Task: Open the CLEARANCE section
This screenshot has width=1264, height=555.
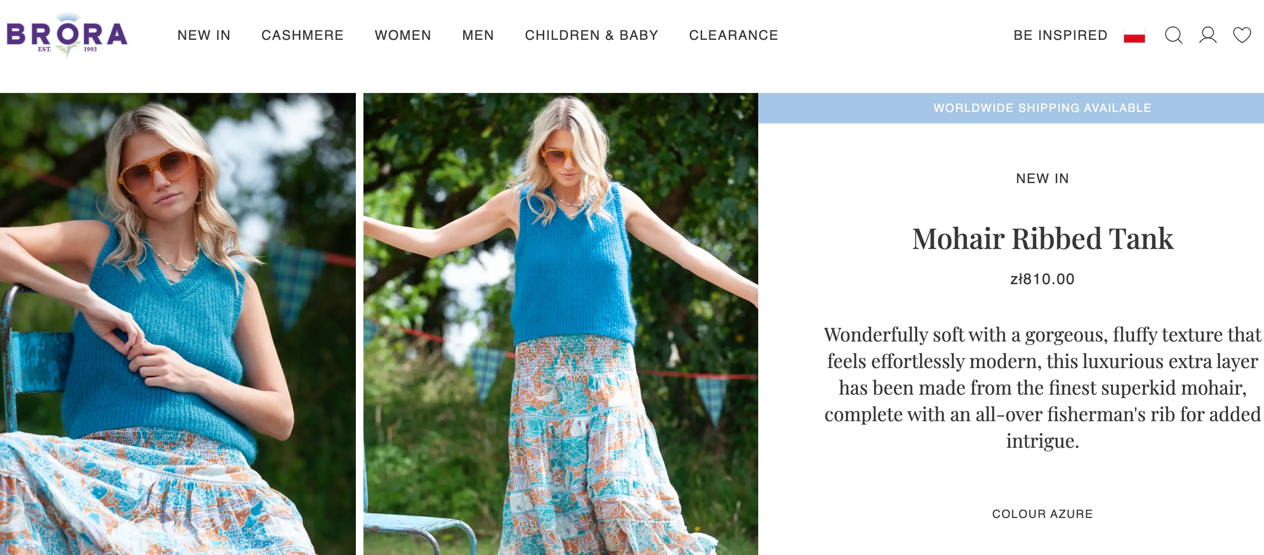Action: 734,35
